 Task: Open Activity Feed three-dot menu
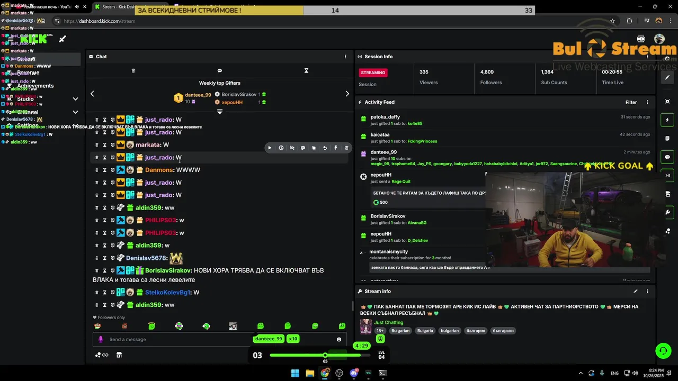(x=647, y=102)
